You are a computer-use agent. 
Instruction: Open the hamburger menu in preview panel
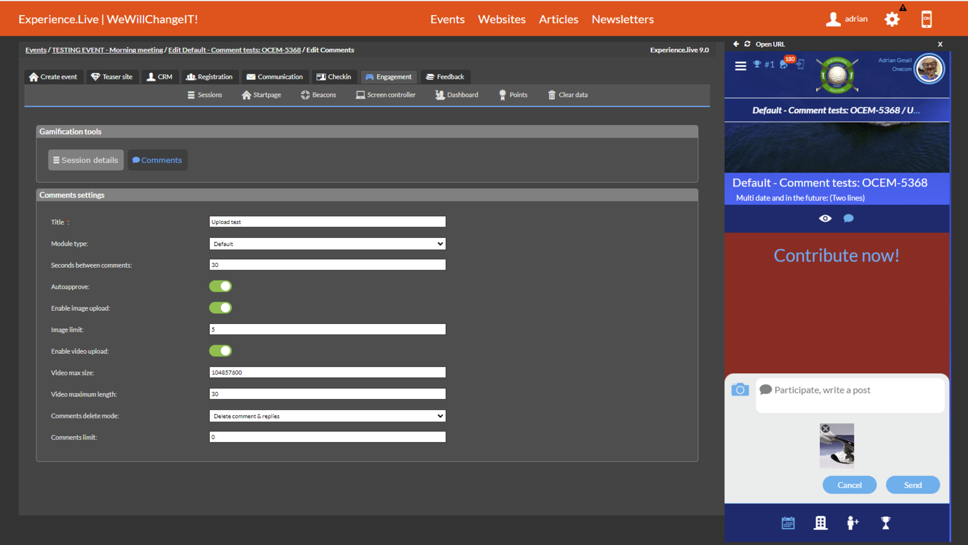click(x=741, y=66)
